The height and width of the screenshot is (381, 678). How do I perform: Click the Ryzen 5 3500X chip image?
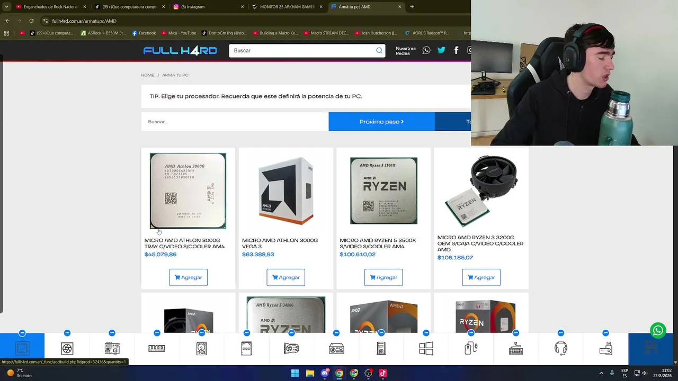tap(383, 191)
